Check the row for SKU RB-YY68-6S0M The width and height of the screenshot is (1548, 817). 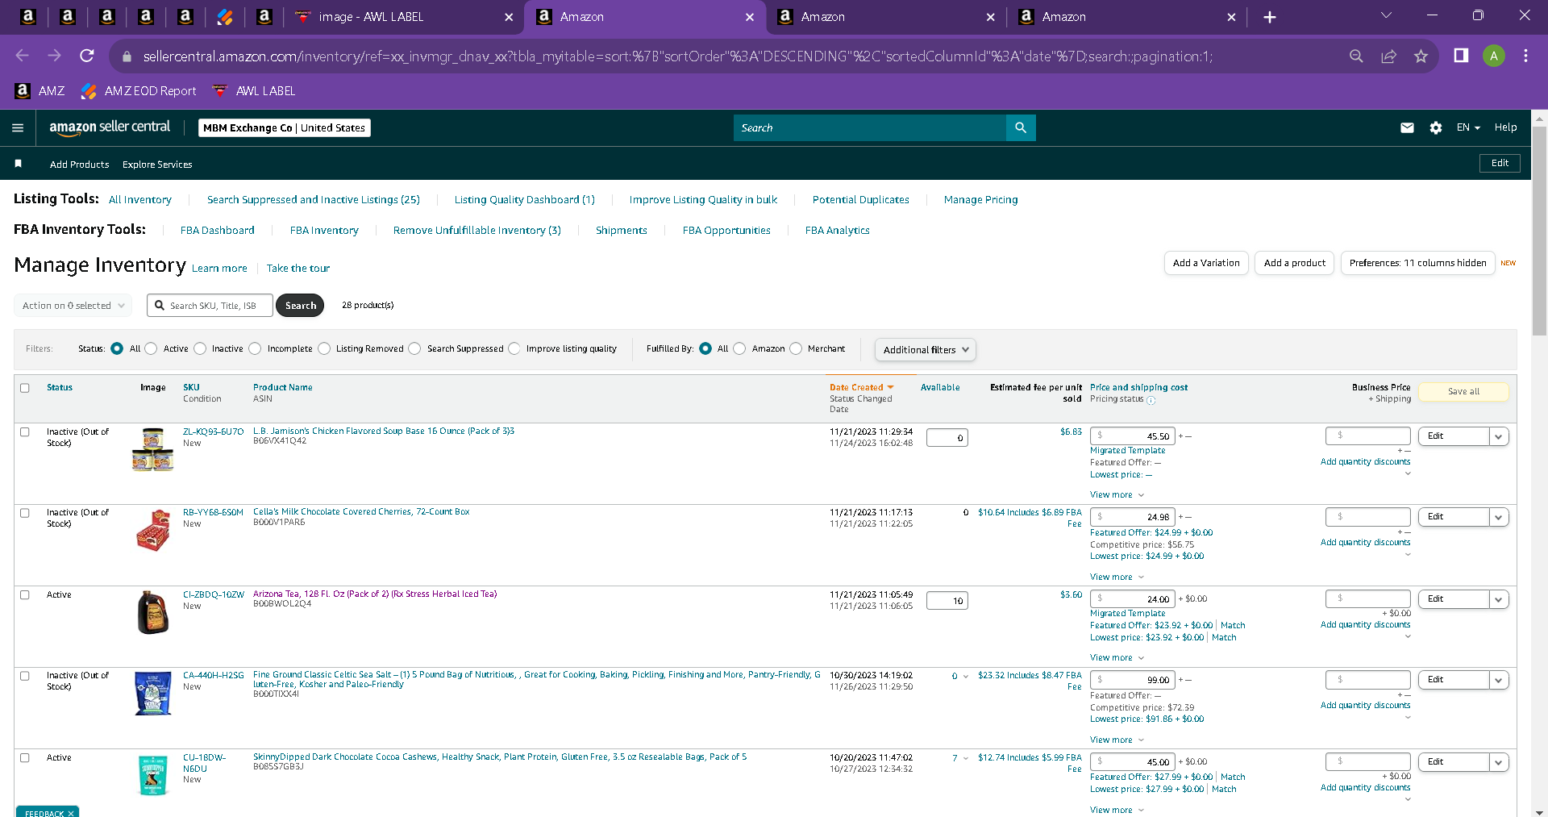pos(25,513)
